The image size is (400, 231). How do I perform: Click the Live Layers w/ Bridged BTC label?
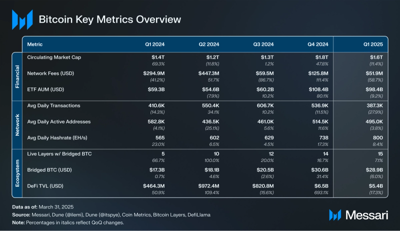(59, 153)
